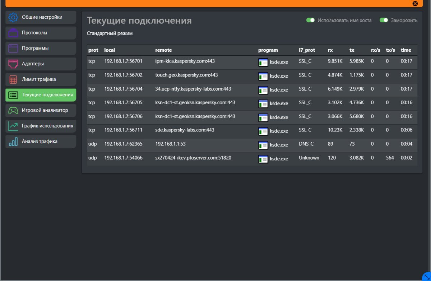Click the Программы window icon
Screen dimensions: 431x281
13,48
